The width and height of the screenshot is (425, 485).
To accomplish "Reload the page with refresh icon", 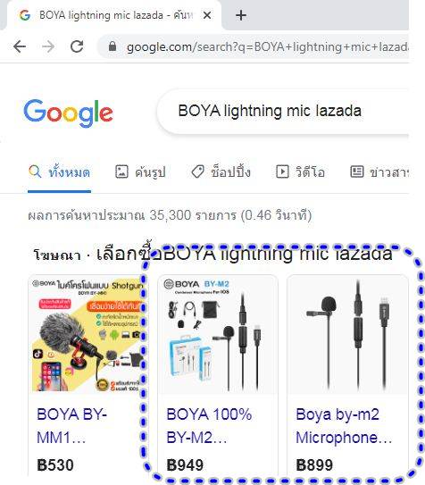I will coord(77,46).
